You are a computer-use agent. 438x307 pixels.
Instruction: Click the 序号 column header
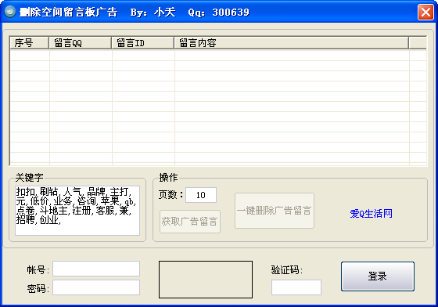coord(30,43)
